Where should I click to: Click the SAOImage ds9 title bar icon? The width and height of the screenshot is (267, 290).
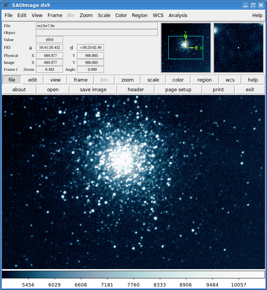tap(6, 5)
